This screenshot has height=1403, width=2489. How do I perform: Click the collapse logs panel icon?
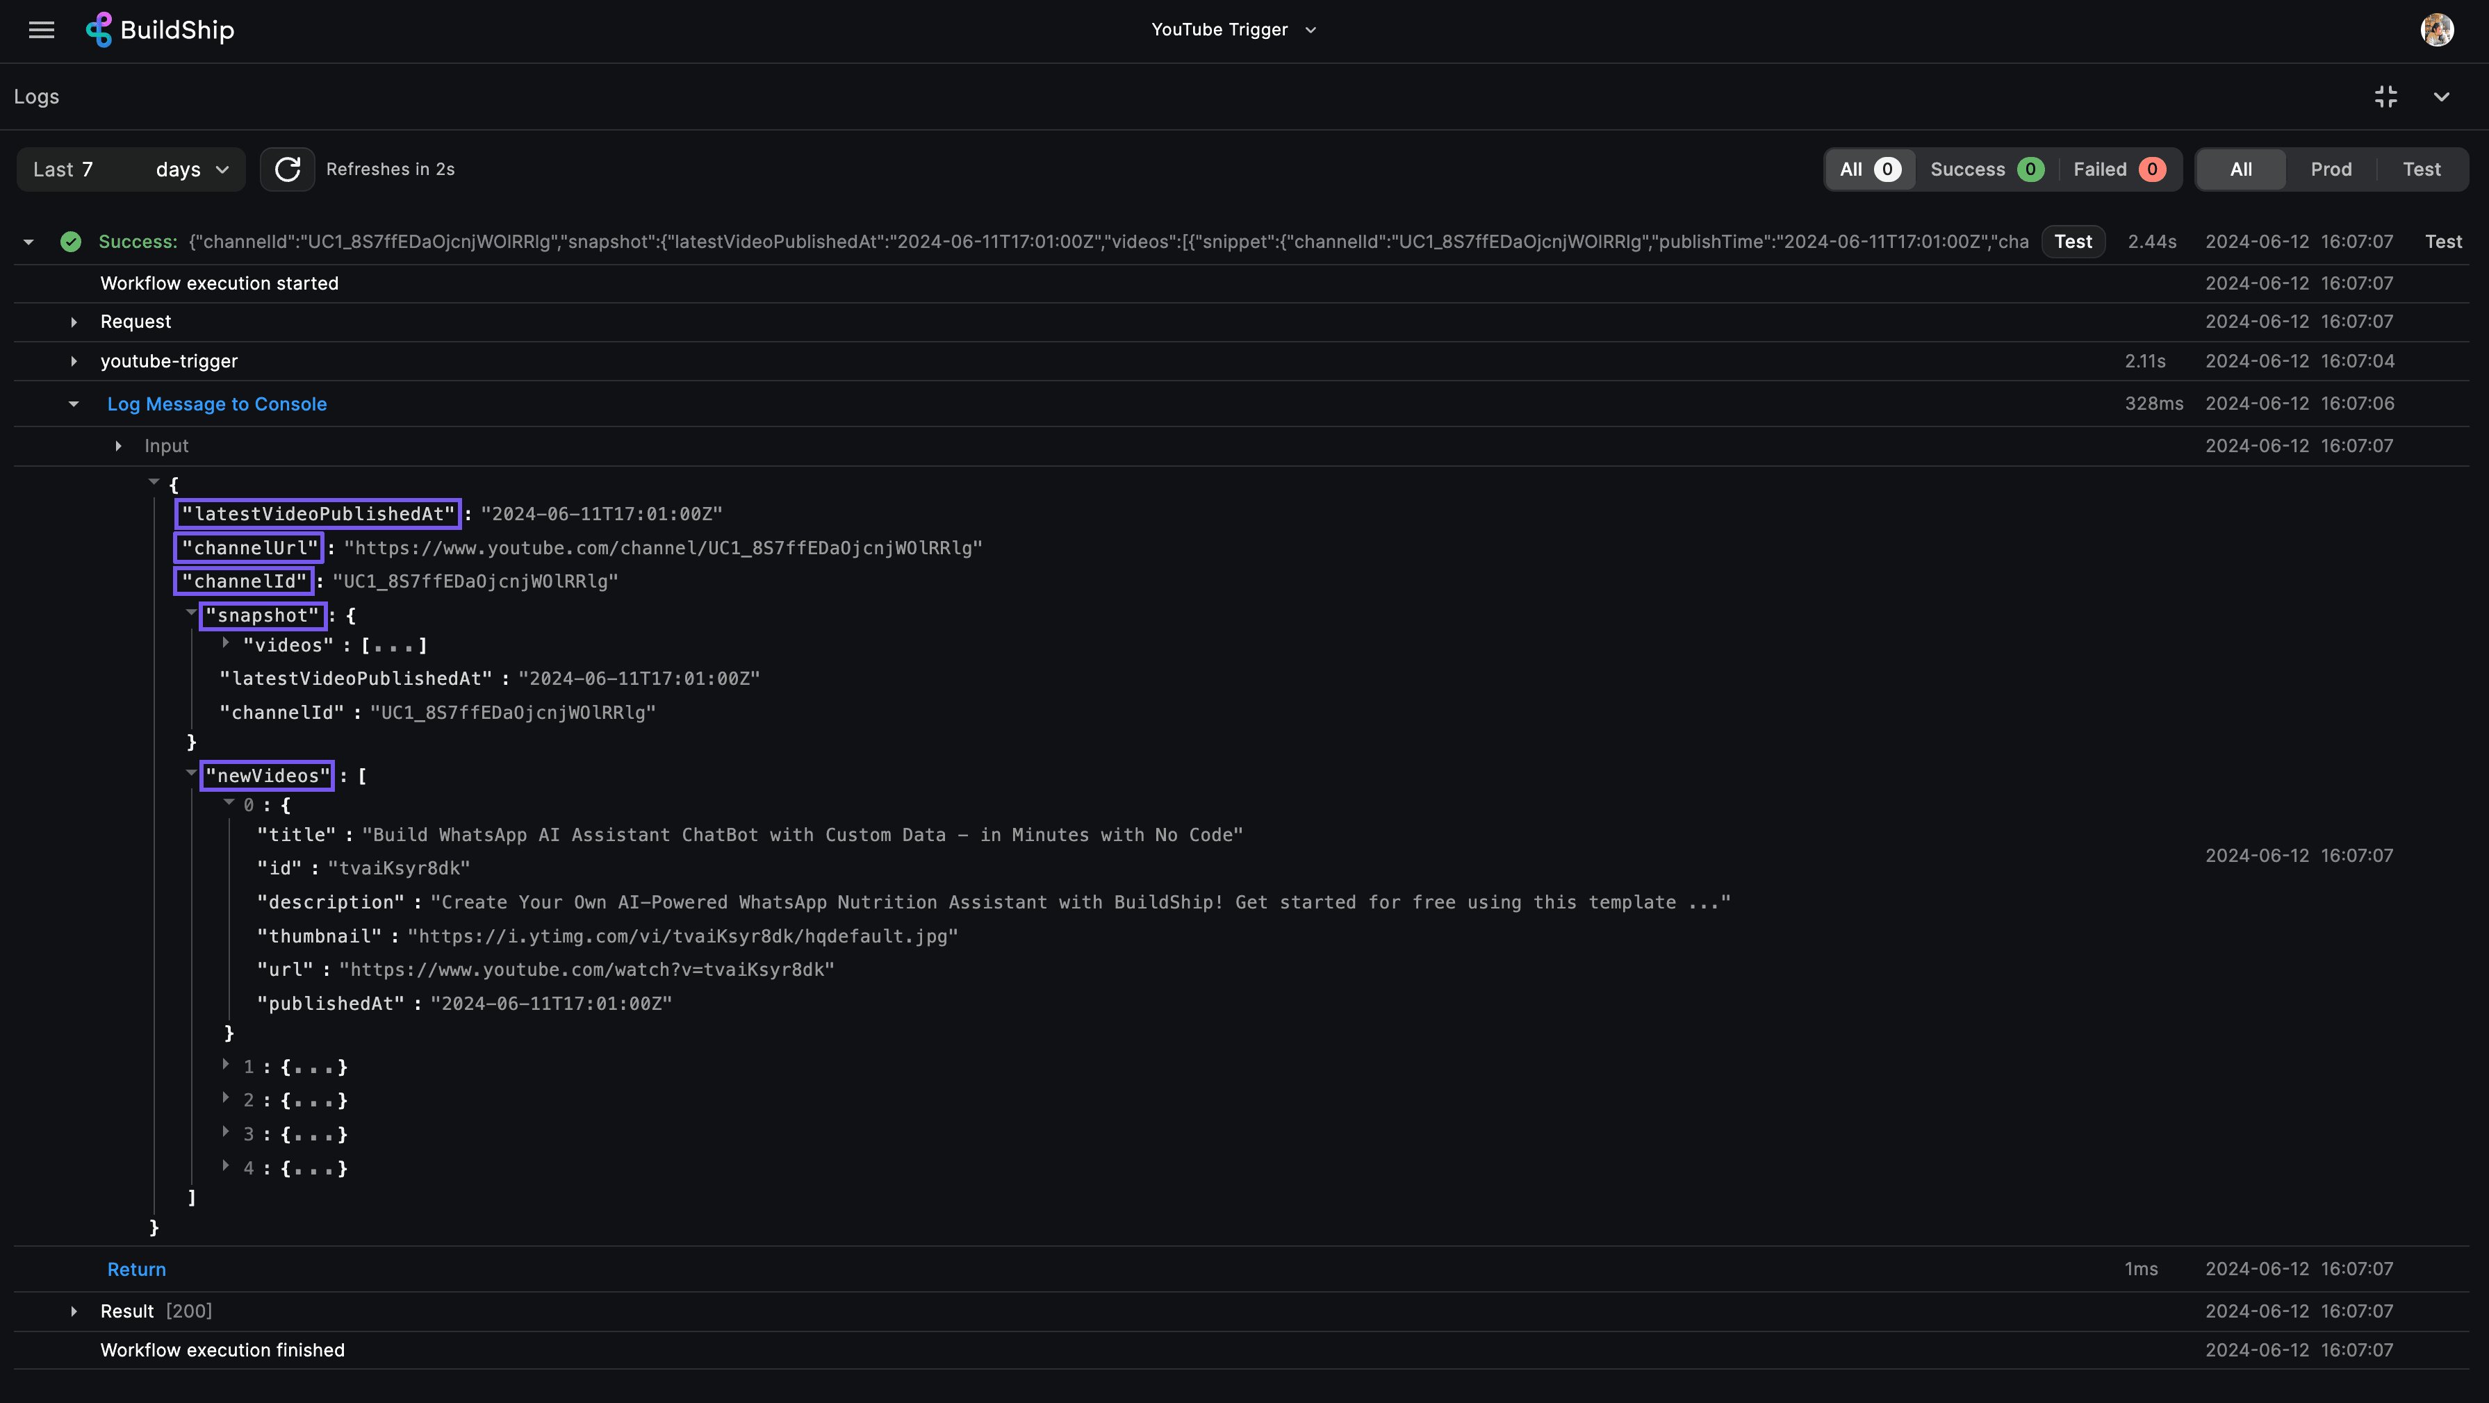2443,96
